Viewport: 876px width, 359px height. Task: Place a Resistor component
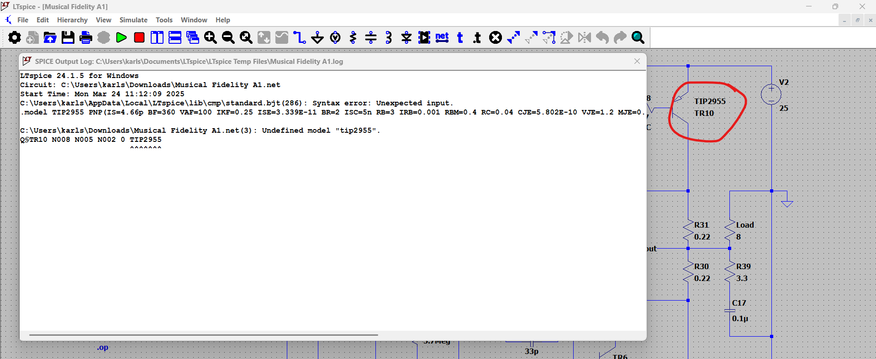[353, 37]
